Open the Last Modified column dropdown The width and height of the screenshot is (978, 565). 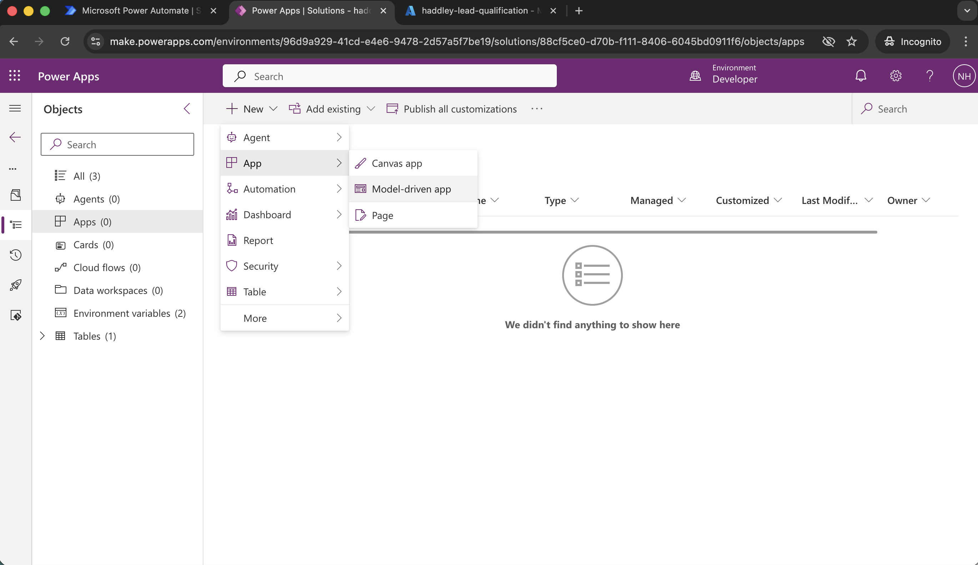(837, 200)
